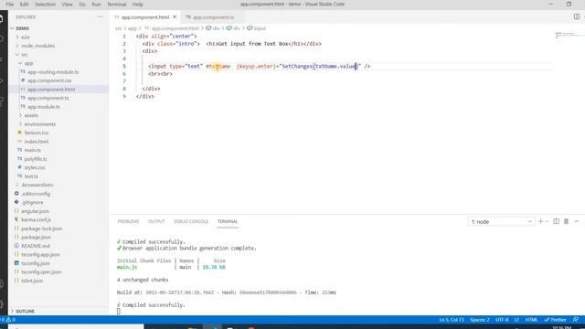Open styles.css in explorer
The image size is (585, 329).
[35, 167]
